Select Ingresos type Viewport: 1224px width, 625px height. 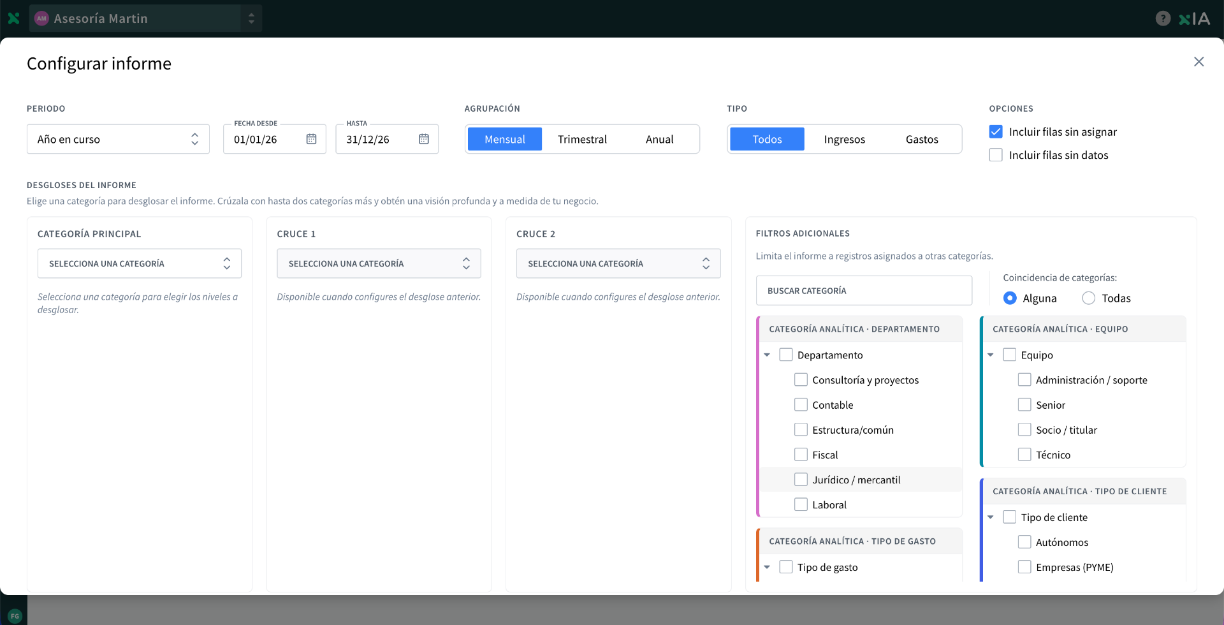(844, 139)
